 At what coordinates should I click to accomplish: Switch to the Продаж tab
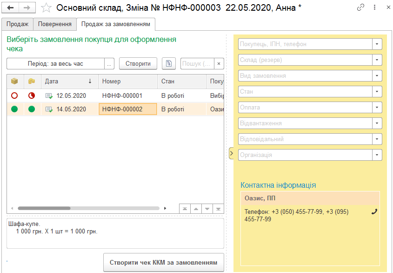tap(17, 24)
